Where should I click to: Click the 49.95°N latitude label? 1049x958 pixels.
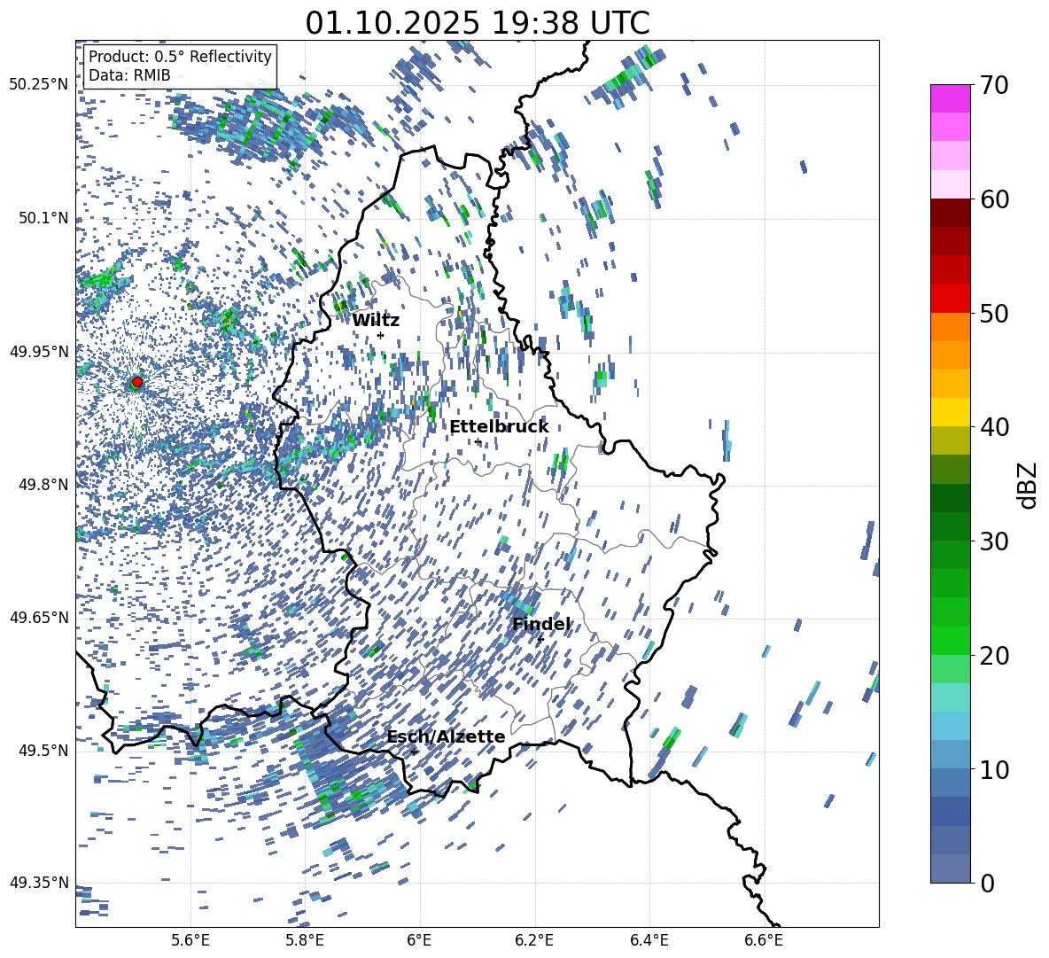point(39,351)
